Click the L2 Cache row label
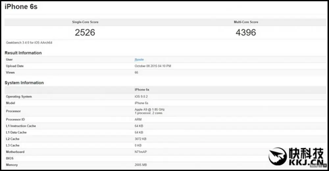 coord(13,139)
